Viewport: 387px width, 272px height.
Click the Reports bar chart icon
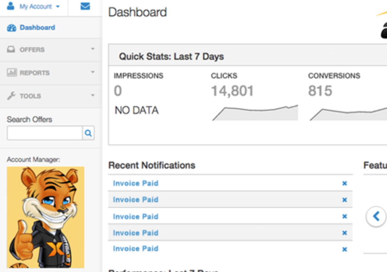coord(11,73)
